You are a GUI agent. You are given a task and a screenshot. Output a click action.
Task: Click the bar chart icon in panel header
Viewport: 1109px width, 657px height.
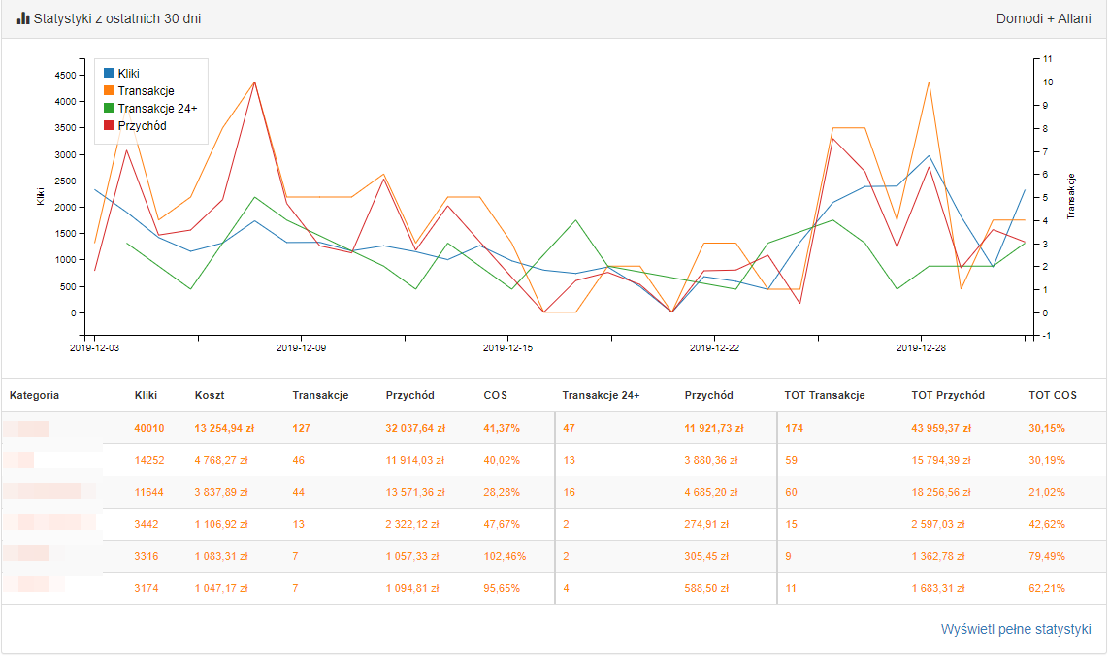(x=23, y=18)
